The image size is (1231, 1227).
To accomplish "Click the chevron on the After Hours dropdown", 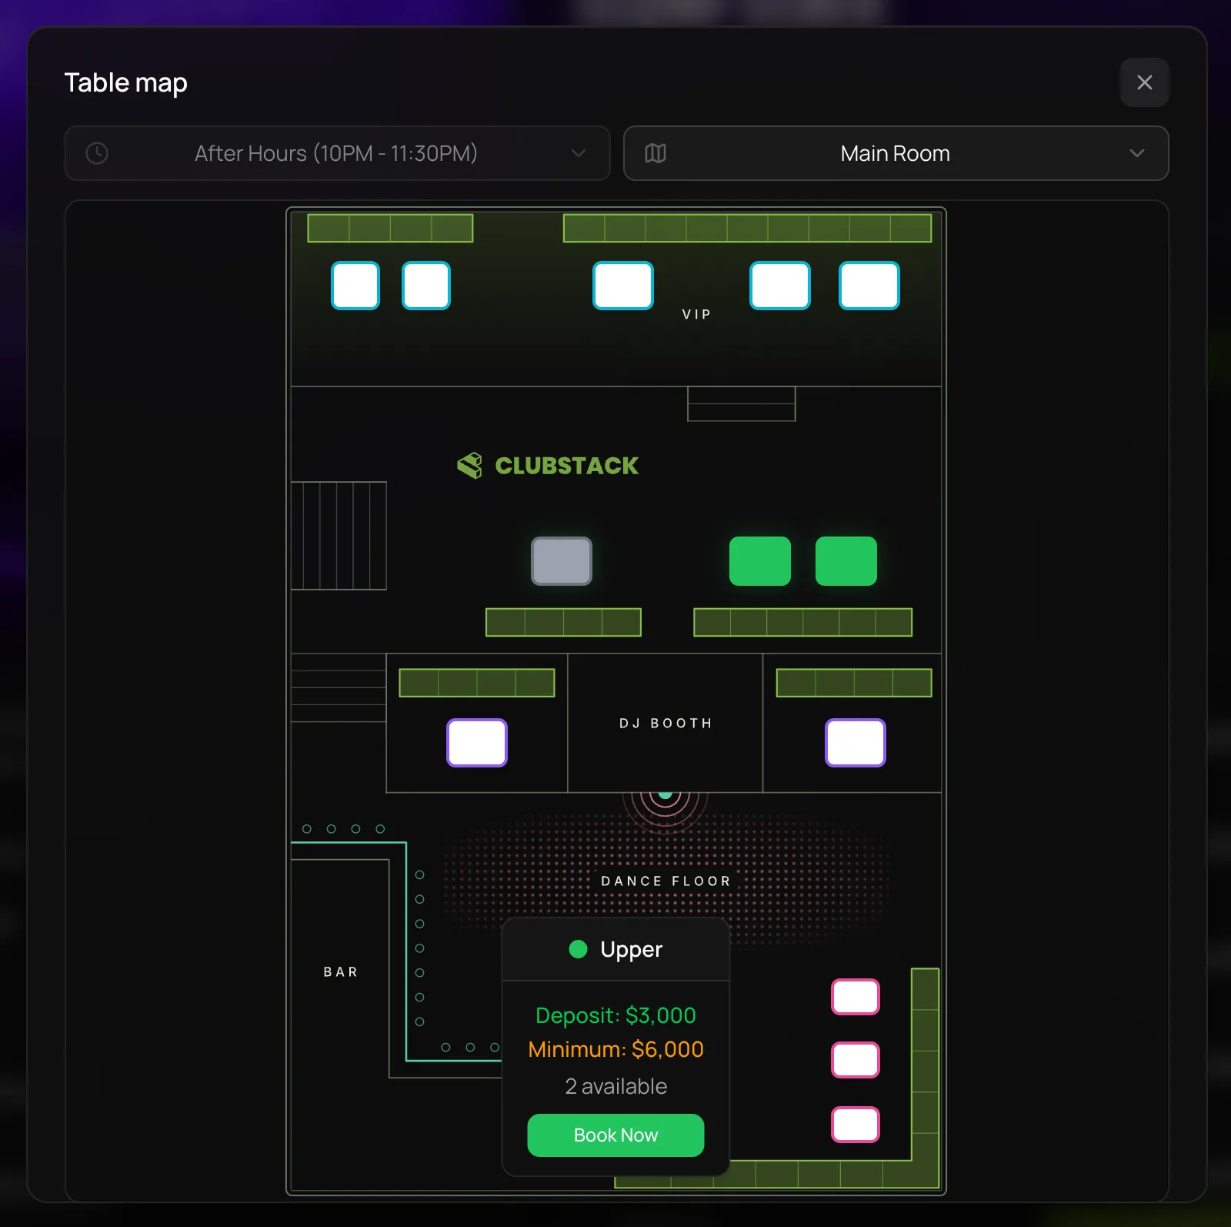I will [x=578, y=153].
